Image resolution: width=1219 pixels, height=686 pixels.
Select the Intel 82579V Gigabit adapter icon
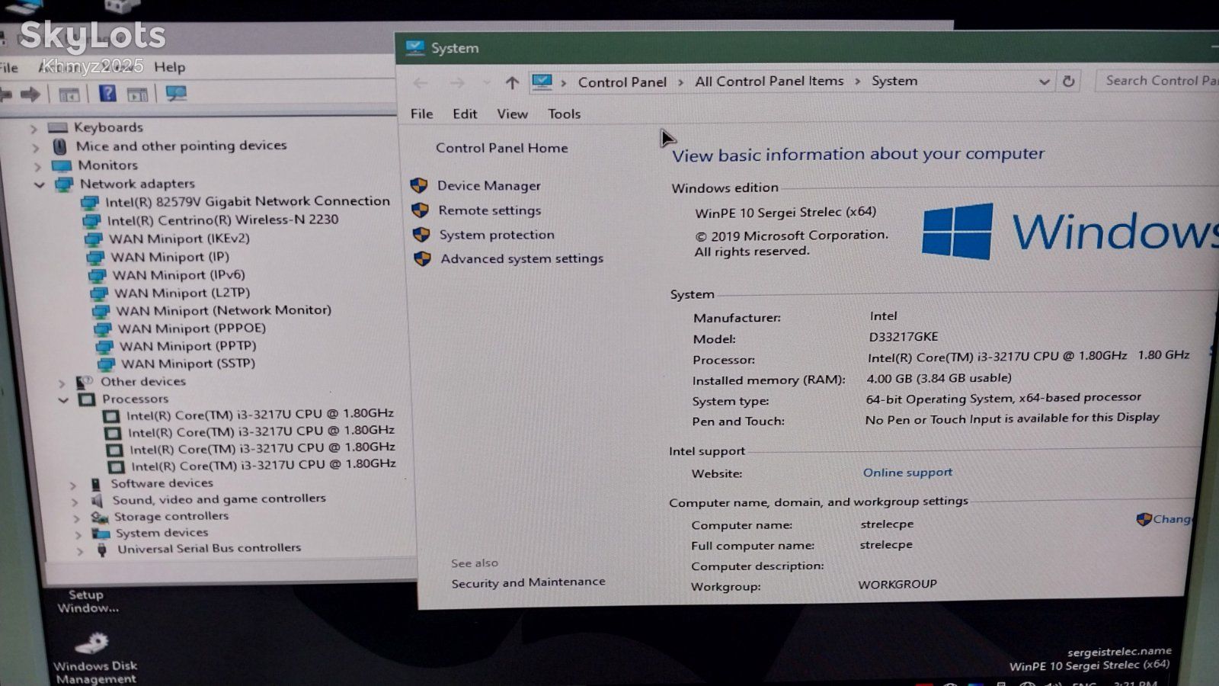(90, 203)
